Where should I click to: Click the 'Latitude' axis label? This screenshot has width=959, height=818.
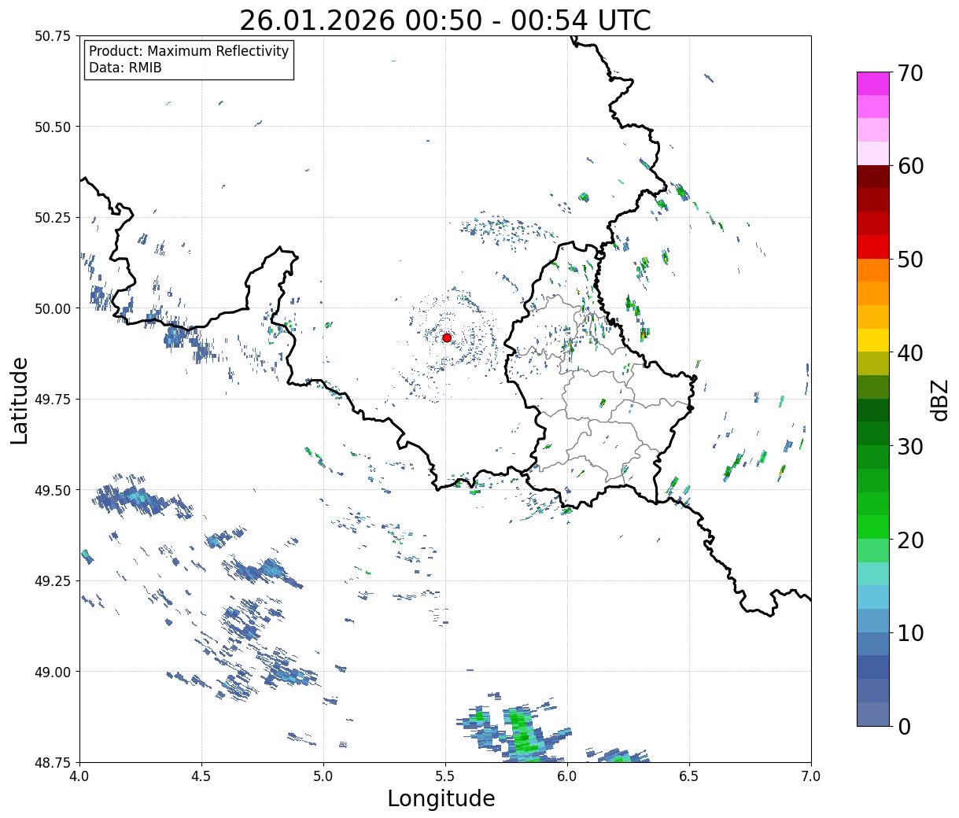(20, 400)
